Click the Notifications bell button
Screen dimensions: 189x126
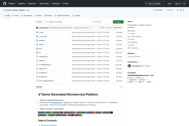158,10
